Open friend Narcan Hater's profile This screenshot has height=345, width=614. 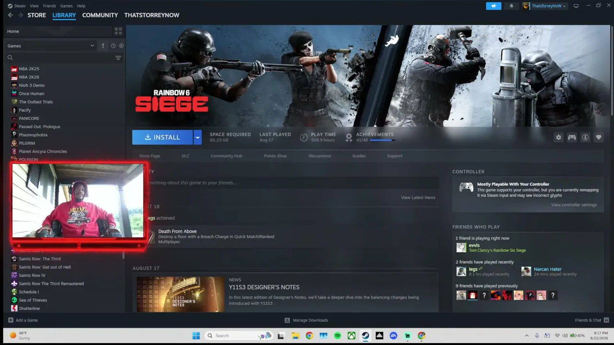tap(547, 269)
